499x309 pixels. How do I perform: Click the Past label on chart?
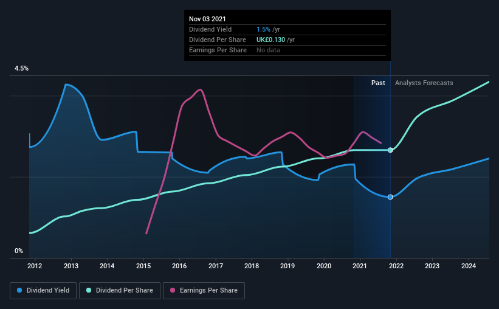[378, 83]
